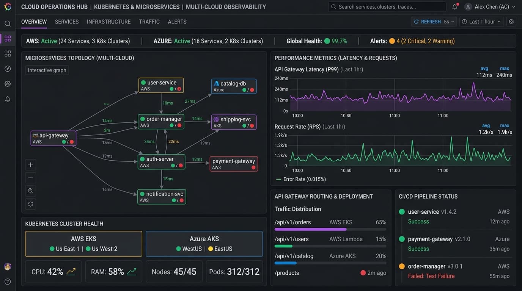Click the 'Failed: Test Failure' status
This screenshot has width=522, height=291.
point(431,276)
